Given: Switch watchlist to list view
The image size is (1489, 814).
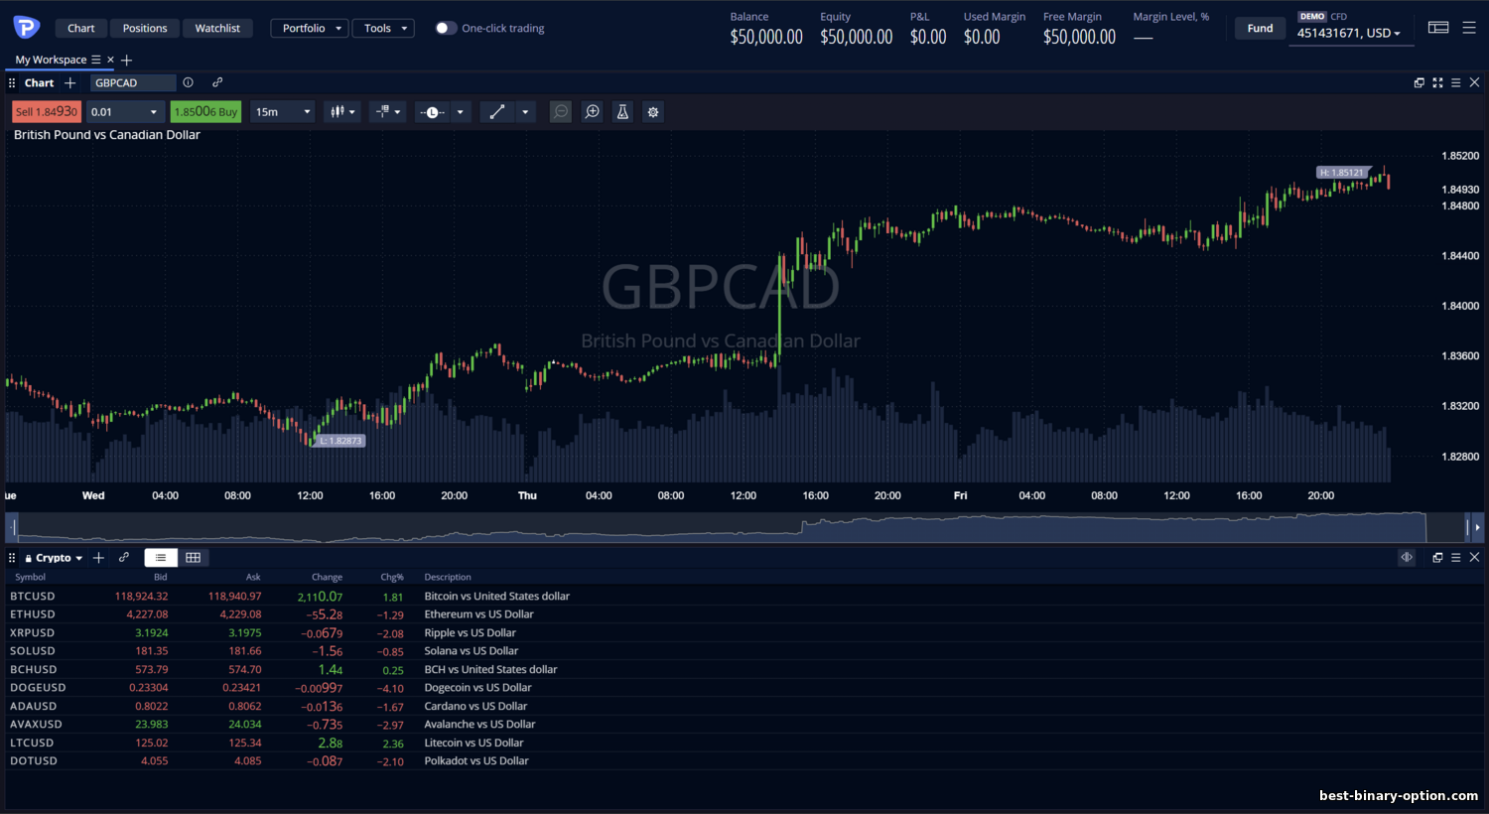Looking at the screenshot, I should coord(161,558).
